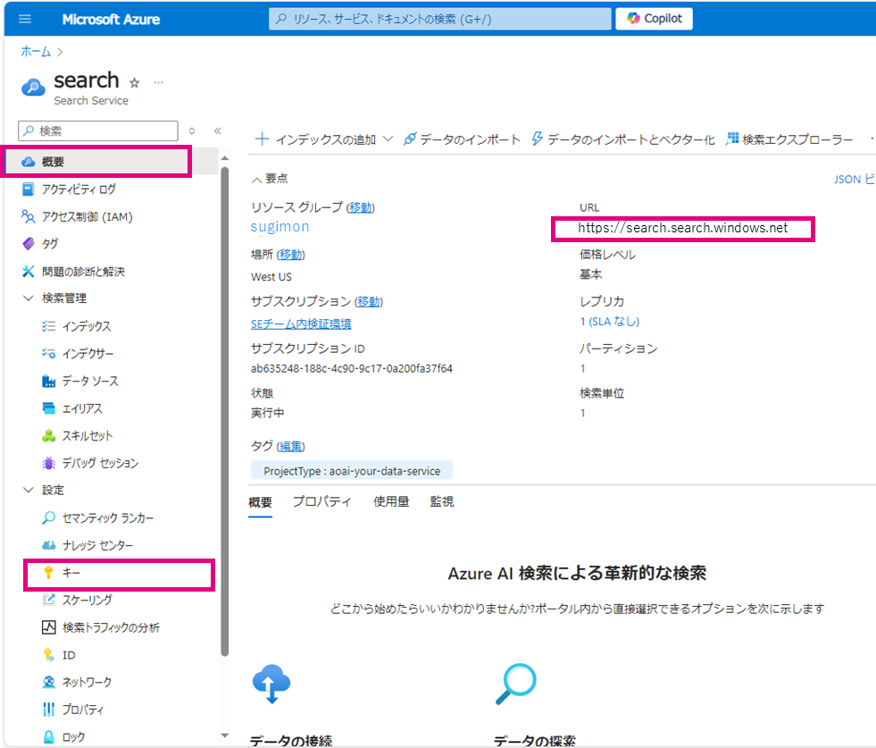Click インデックスの追加 button
Image resolution: width=876 pixels, height=748 pixels.
tap(315, 139)
